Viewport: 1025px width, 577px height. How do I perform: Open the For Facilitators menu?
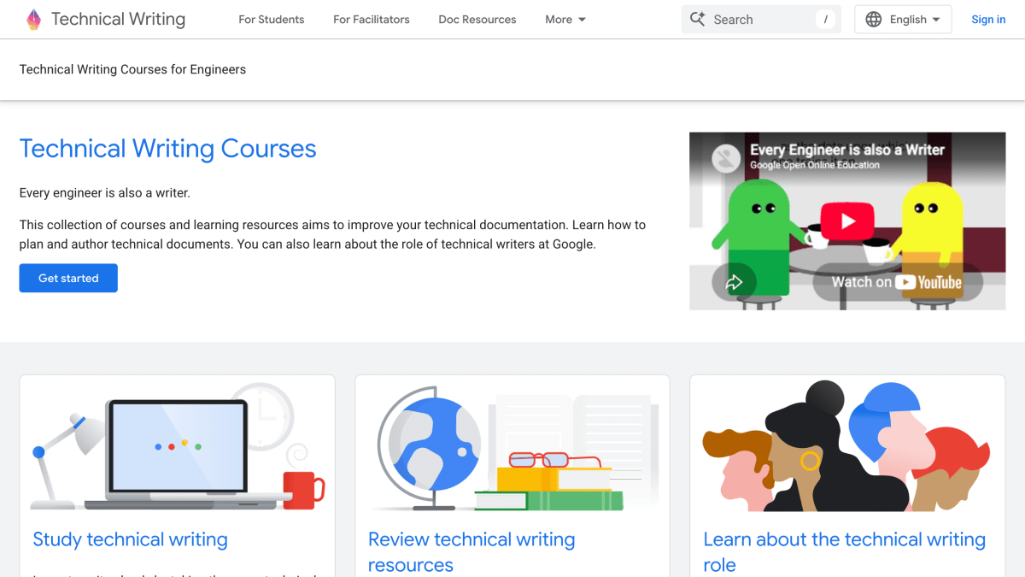(x=372, y=19)
